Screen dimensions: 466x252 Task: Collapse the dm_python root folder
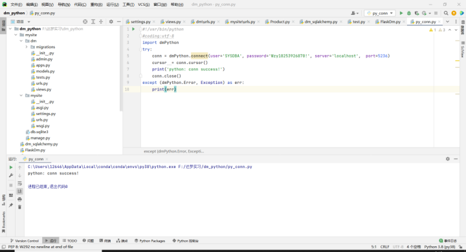[11, 29]
